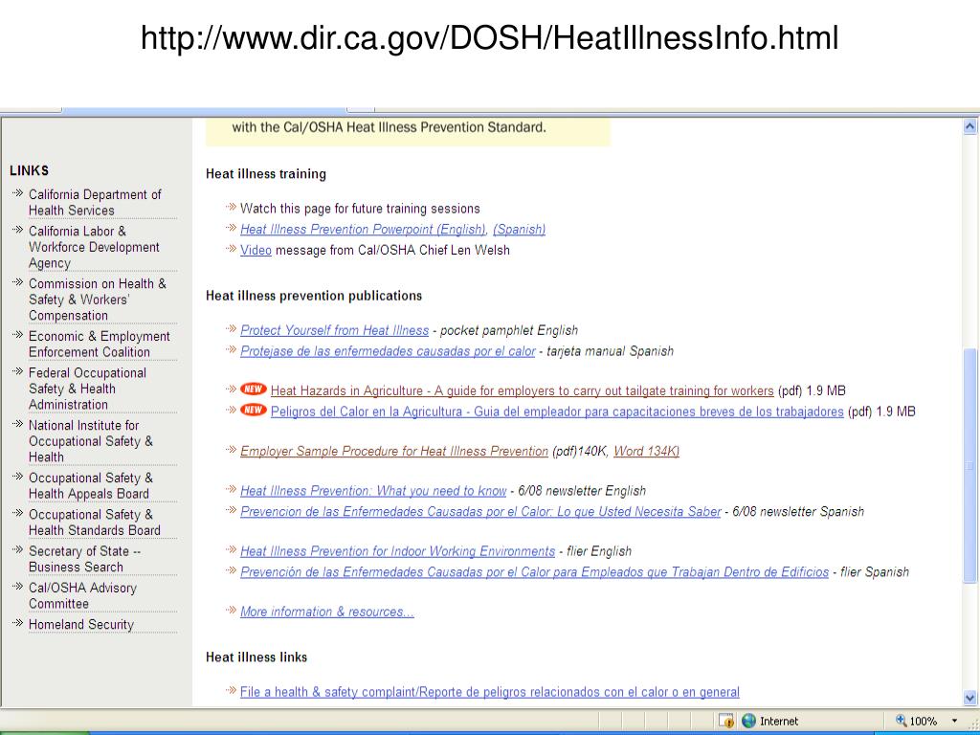This screenshot has width=980, height=735.
Task: Click the security shield icon in status bar
Action: point(726,721)
